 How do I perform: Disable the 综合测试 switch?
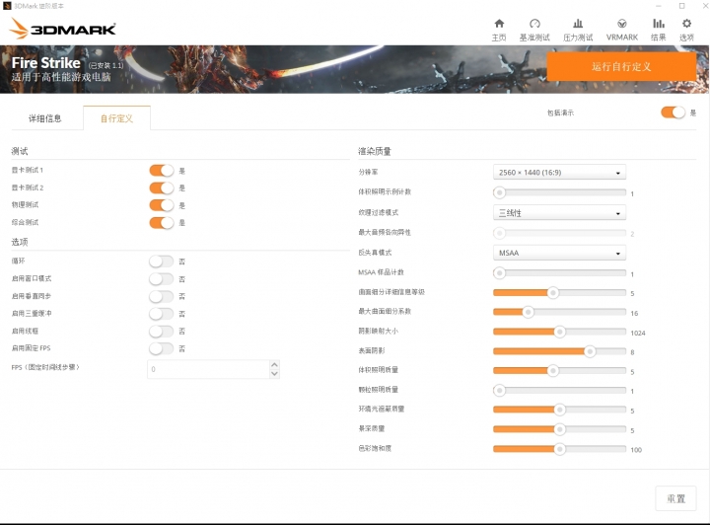coord(161,222)
